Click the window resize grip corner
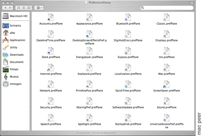Screen dimensions: 202x136 tap(193, 133)
